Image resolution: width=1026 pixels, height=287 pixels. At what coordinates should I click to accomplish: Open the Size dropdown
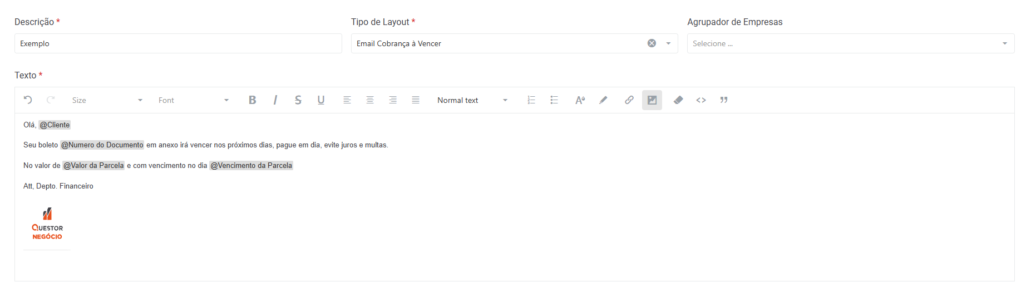click(x=107, y=100)
